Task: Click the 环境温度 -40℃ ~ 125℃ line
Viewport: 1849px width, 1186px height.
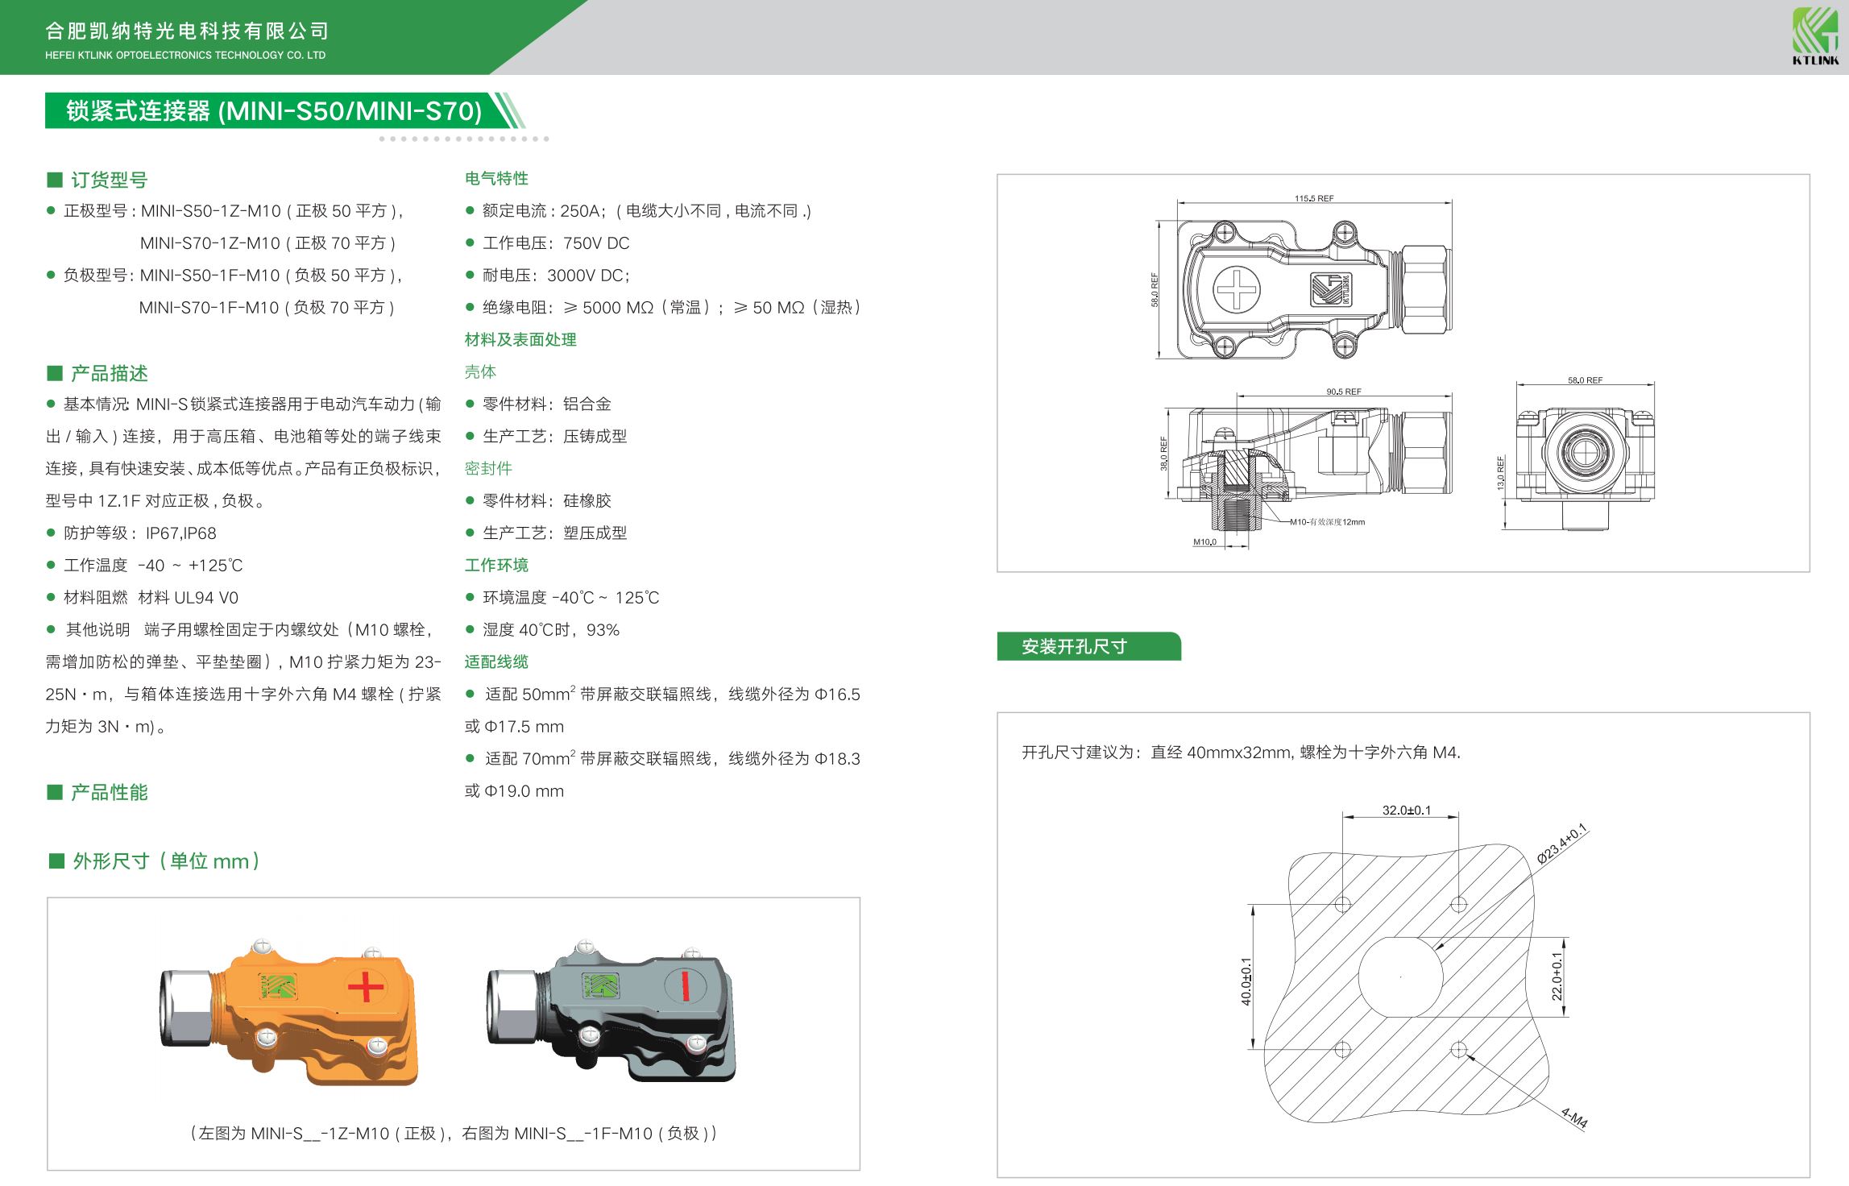Action: click(571, 598)
